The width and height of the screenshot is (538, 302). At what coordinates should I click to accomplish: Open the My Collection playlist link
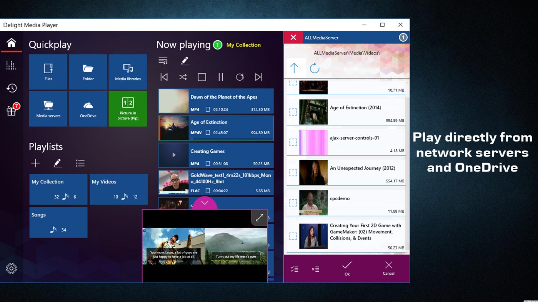243,45
